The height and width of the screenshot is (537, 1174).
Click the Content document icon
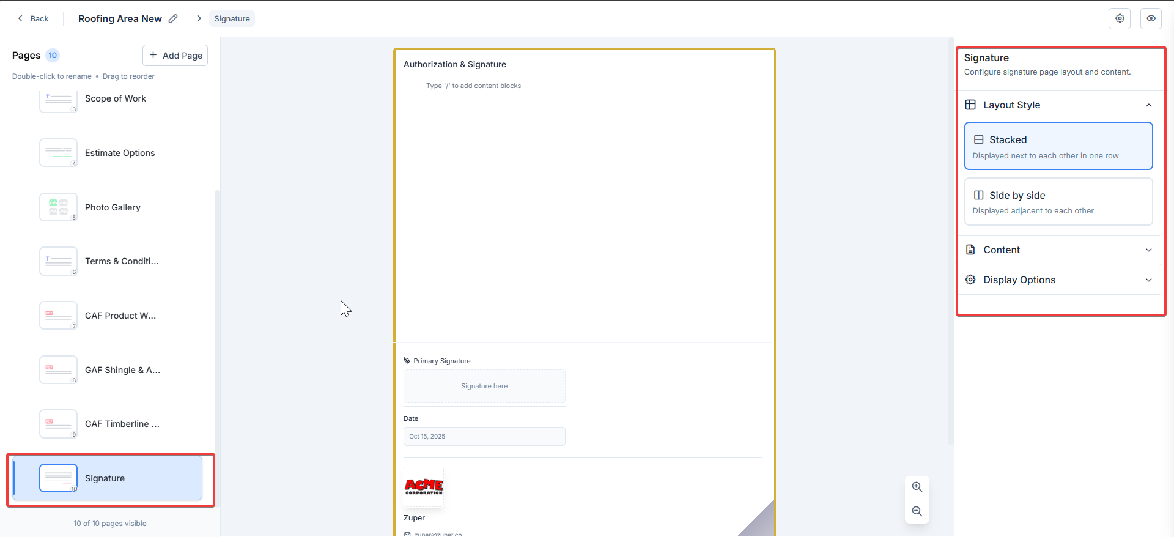coord(970,250)
